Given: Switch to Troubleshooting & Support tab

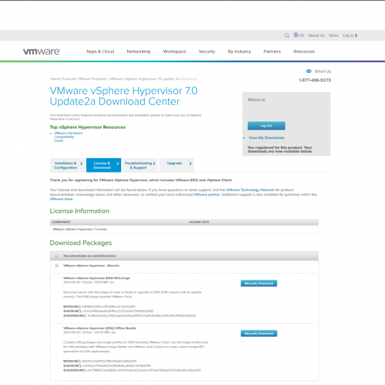Looking at the screenshot, I should click(x=140, y=165).
